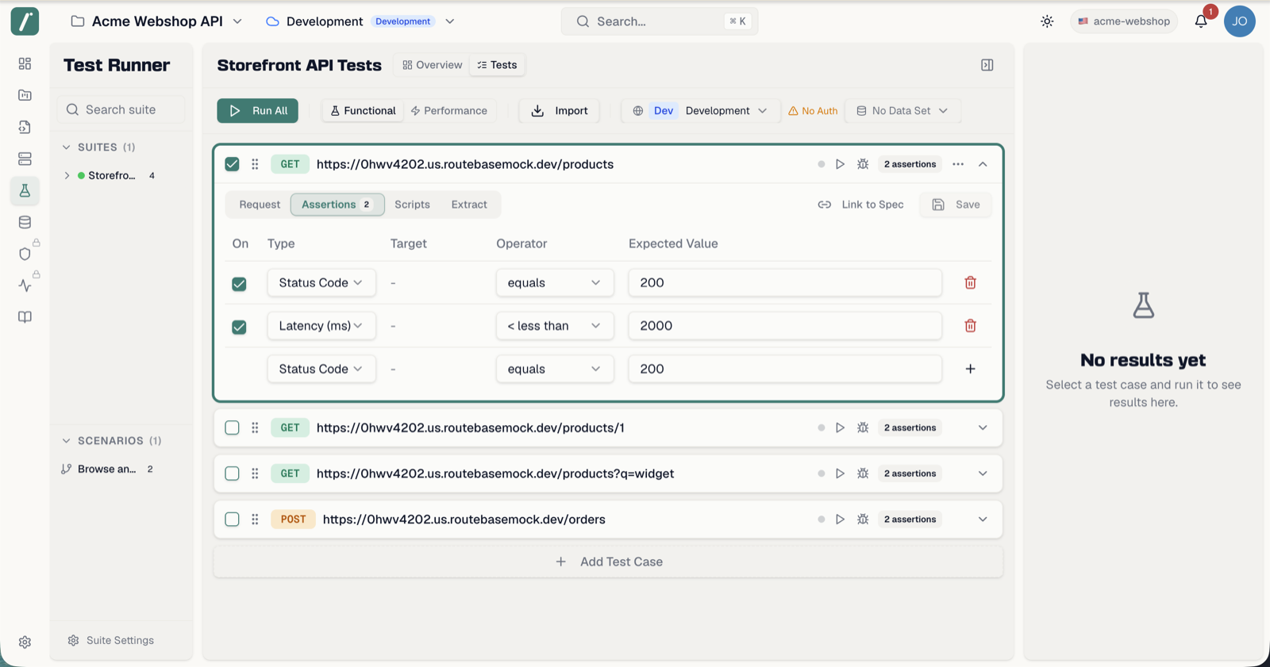Open the Scripts tab

(x=412, y=205)
